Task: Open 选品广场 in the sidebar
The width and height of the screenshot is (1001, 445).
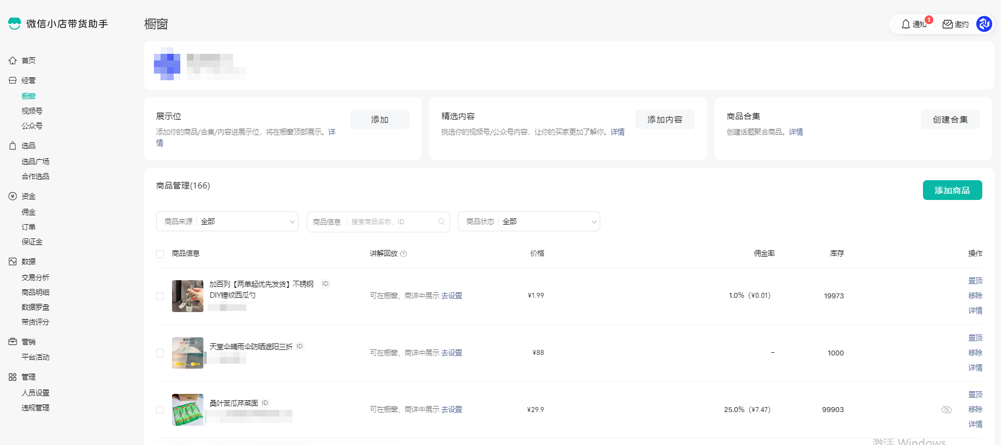Action: pos(35,162)
